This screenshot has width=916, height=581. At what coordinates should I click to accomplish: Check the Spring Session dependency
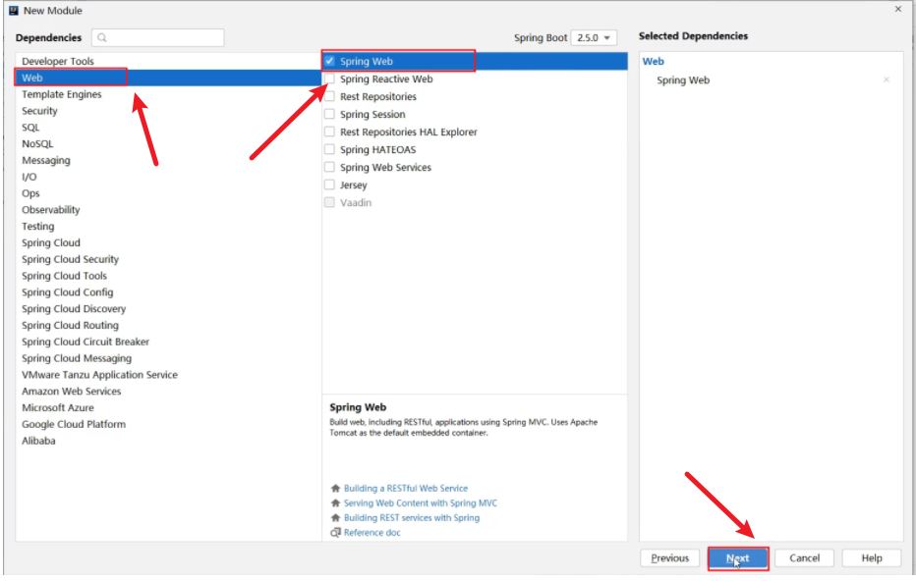(330, 114)
